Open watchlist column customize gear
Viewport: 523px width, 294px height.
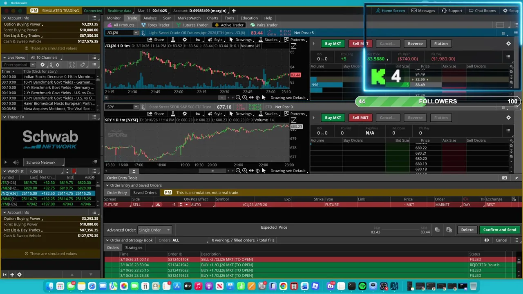[x=93, y=177]
